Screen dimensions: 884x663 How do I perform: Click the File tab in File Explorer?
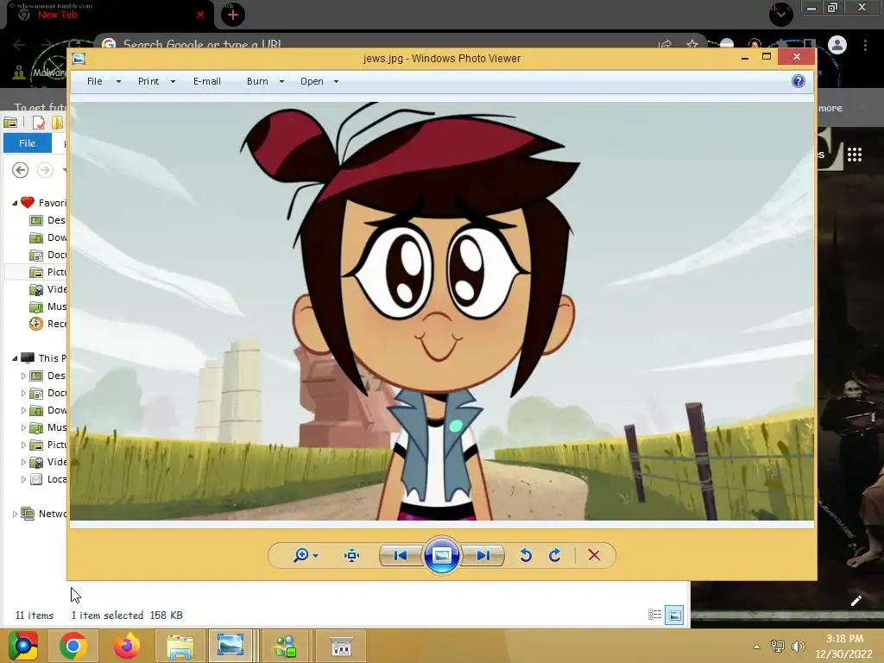(x=27, y=143)
